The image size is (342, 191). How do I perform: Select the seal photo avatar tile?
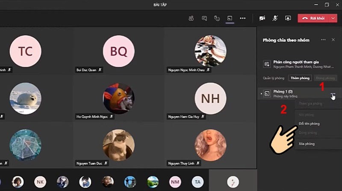click(x=25, y=98)
